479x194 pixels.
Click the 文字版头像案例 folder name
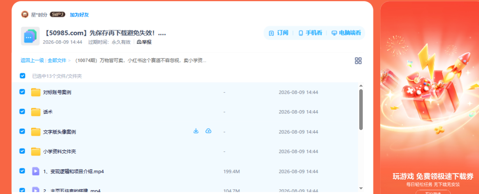pyautogui.click(x=59, y=132)
